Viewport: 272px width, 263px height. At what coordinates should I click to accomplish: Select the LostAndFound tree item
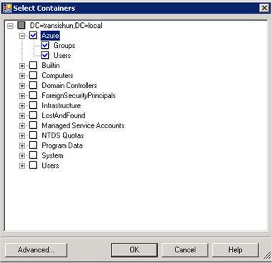click(64, 115)
